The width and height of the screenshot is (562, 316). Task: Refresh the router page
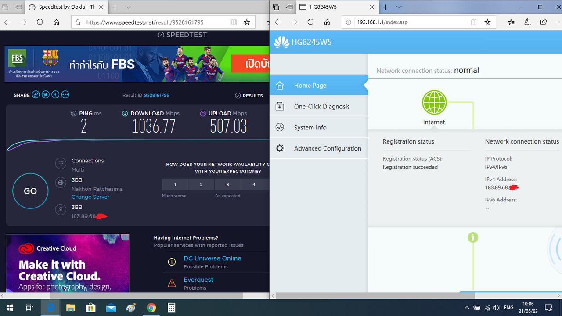point(310,22)
